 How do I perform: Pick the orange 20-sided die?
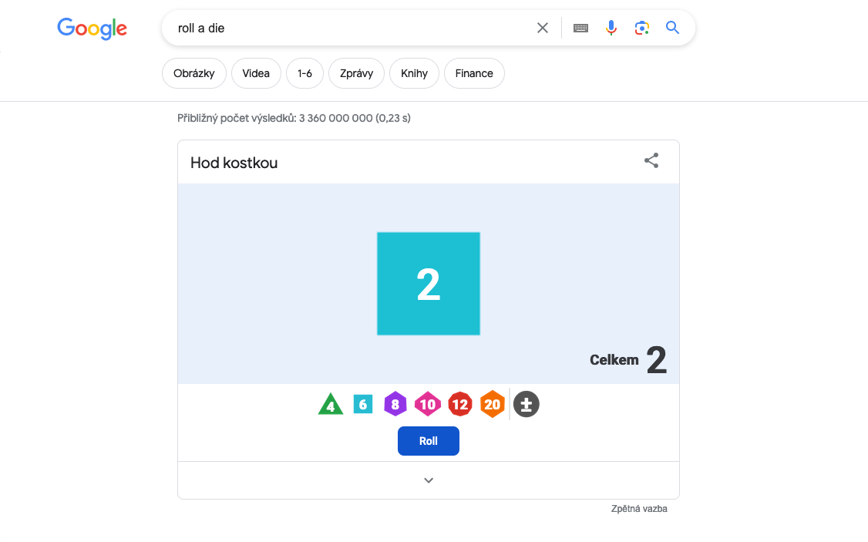click(493, 404)
